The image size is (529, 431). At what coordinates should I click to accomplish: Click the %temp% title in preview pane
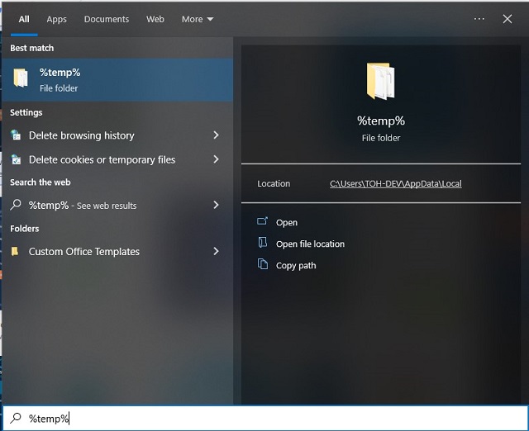pyautogui.click(x=381, y=121)
